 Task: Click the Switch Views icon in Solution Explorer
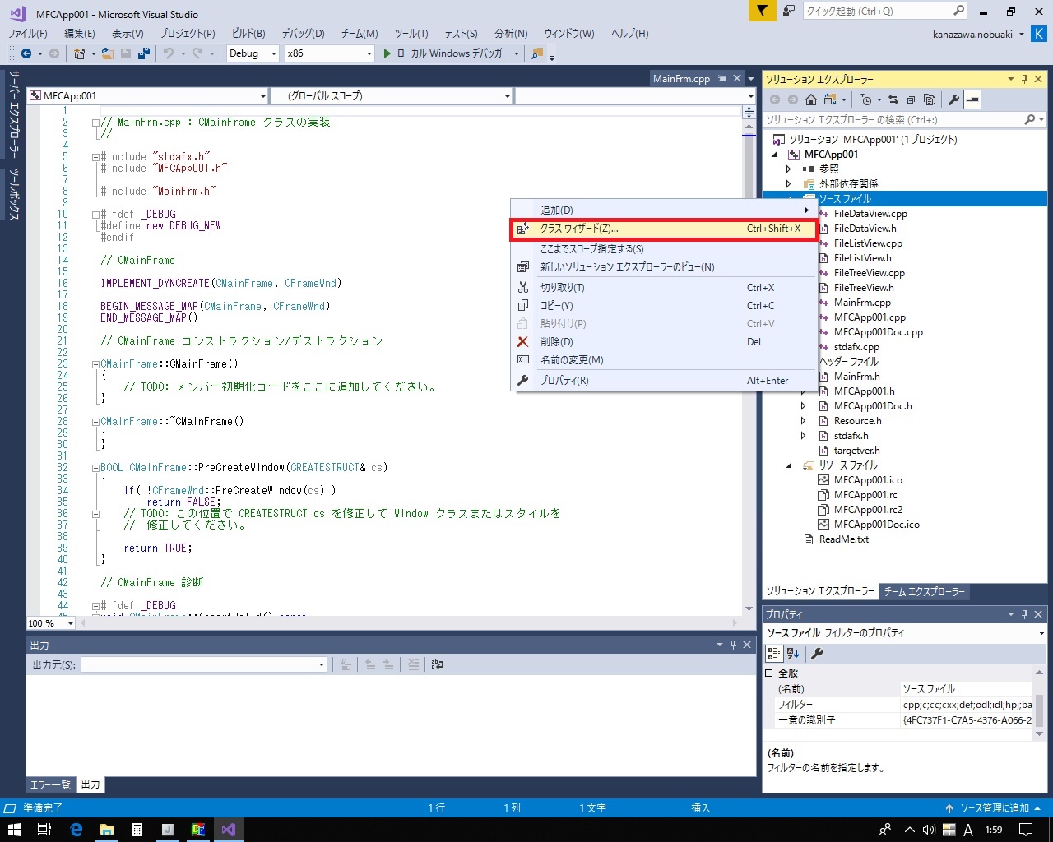831,99
